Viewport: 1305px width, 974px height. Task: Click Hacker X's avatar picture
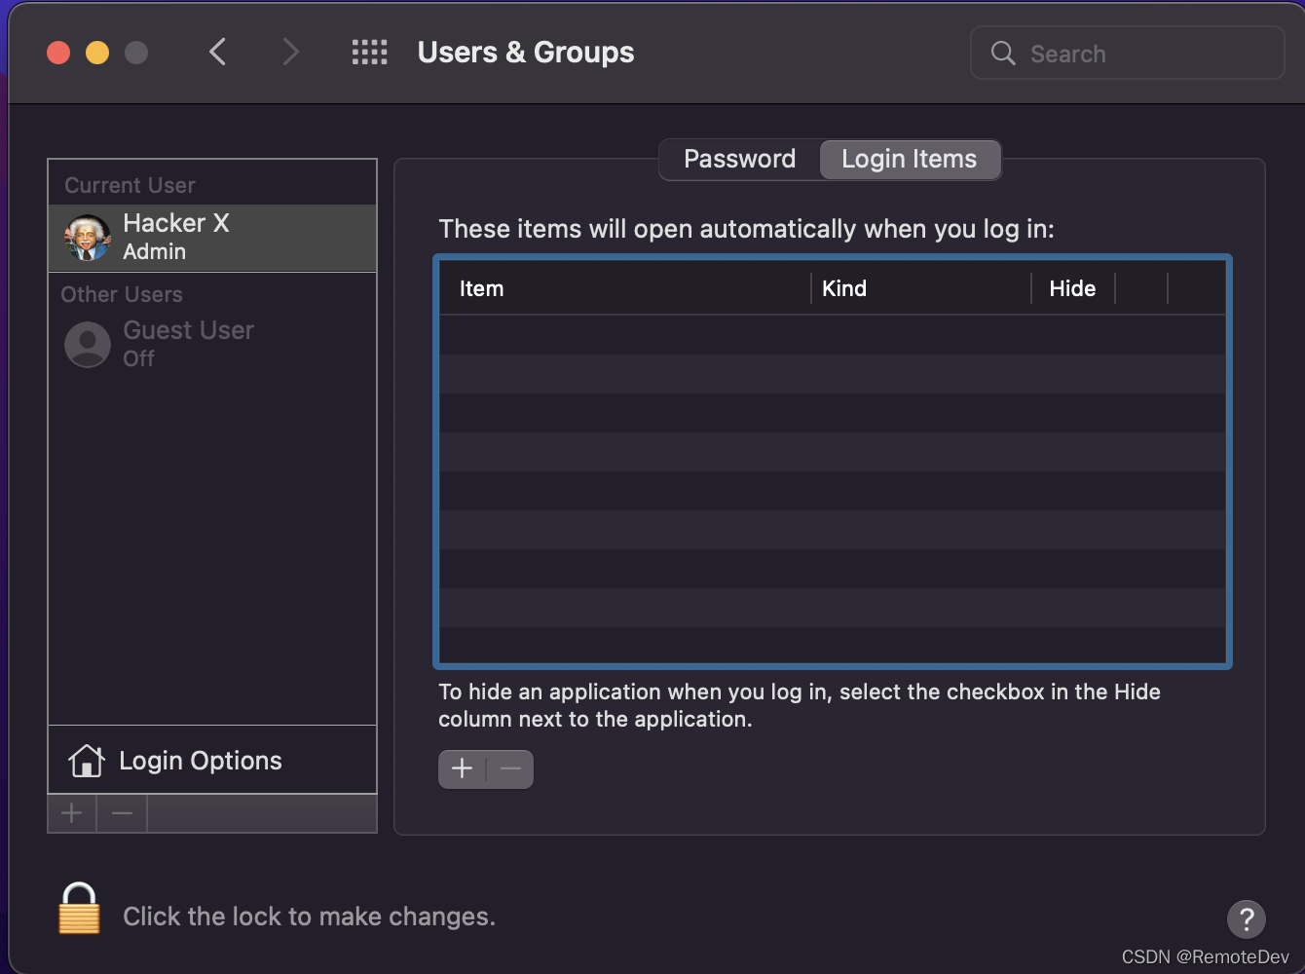point(88,238)
